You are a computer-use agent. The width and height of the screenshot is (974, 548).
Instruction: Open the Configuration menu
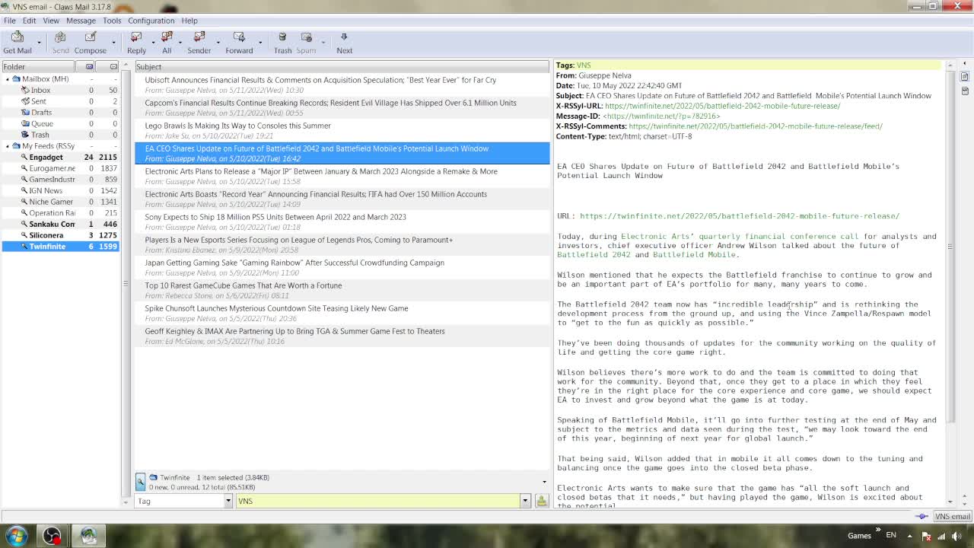pos(151,21)
